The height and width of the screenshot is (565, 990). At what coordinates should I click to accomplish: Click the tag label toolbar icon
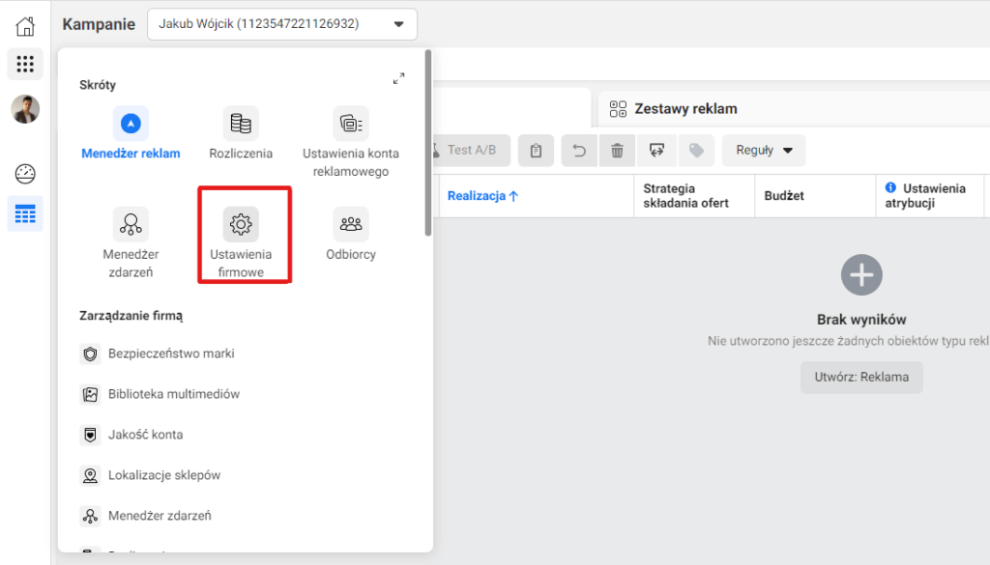coord(696,150)
